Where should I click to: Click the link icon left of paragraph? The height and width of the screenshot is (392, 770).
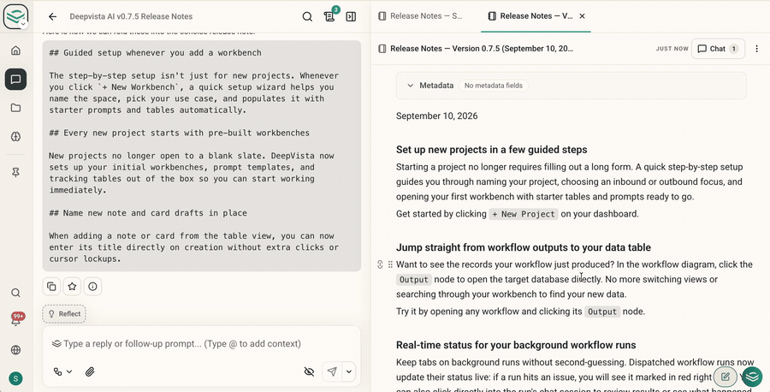(380, 264)
